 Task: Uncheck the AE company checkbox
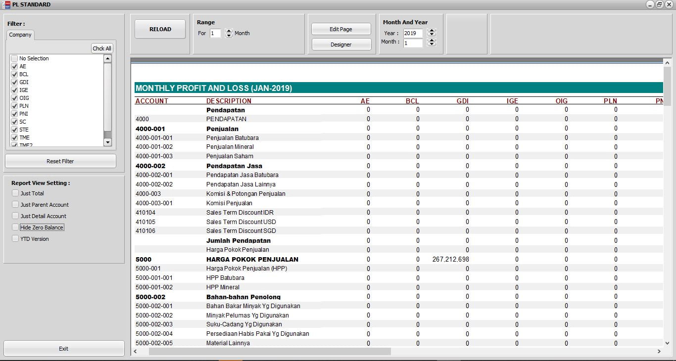(x=14, y=66)
